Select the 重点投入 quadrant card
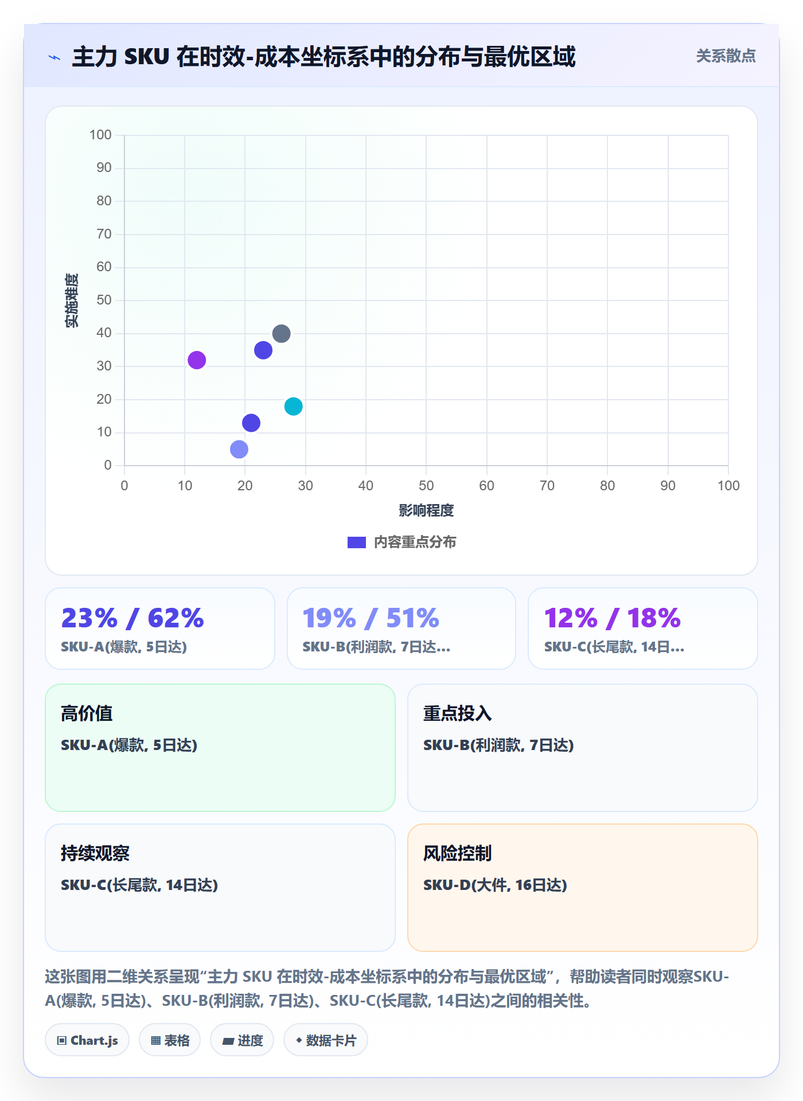The height and width of the screenshot is (1101, 803). click(583, 748)
